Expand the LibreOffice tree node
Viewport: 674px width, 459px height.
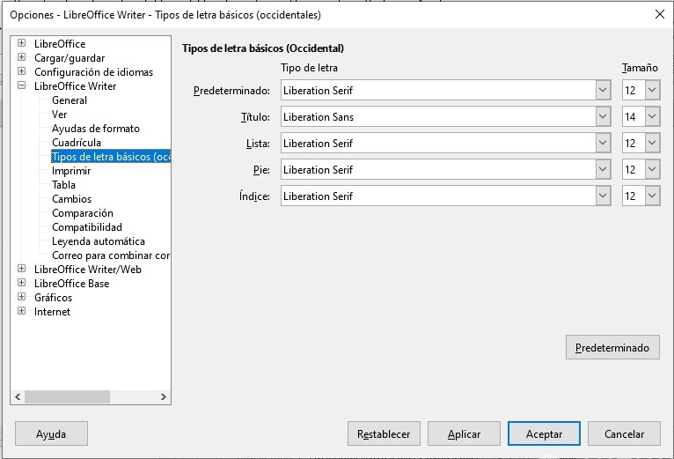point(21,43)
